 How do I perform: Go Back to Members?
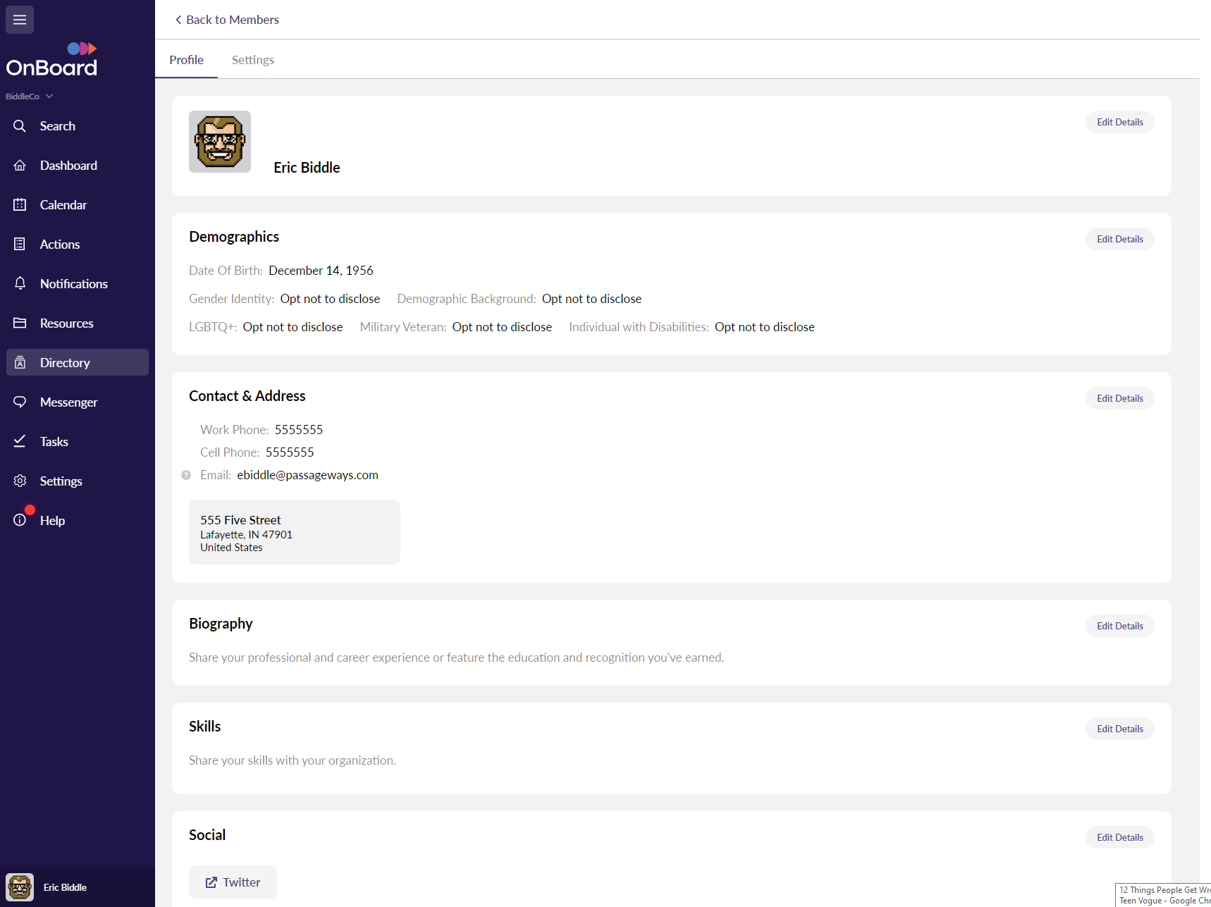pyautogui.click(x=226, y=19)
